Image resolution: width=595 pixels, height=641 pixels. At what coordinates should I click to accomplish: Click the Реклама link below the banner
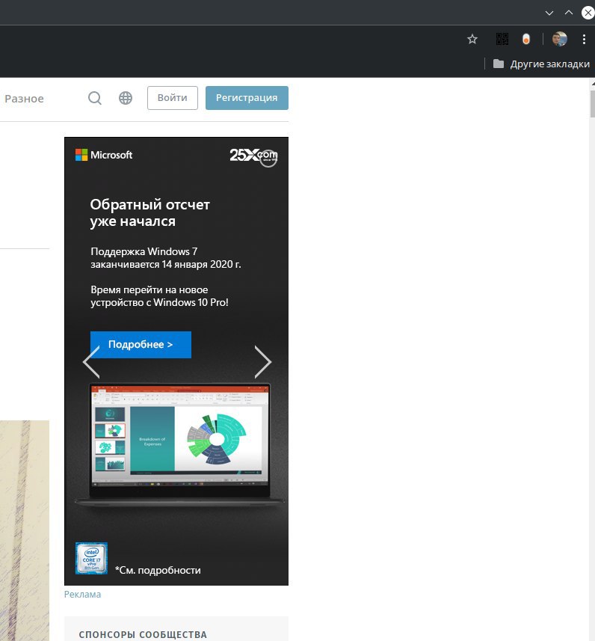pyautogui.click(x=82, y=595)
